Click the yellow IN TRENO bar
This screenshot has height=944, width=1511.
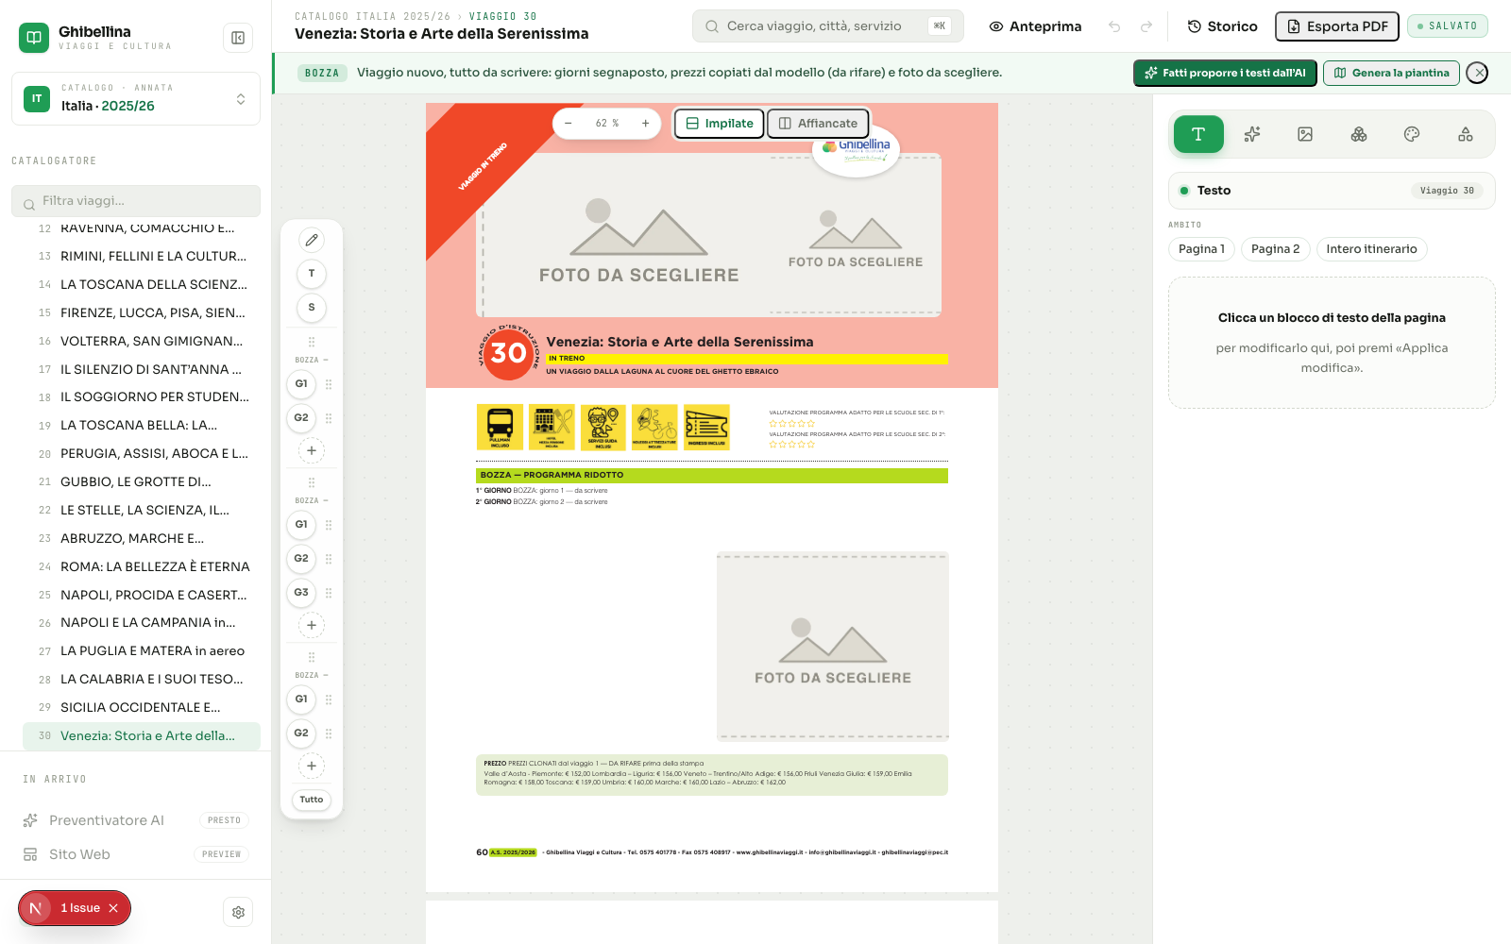point(746,359)
